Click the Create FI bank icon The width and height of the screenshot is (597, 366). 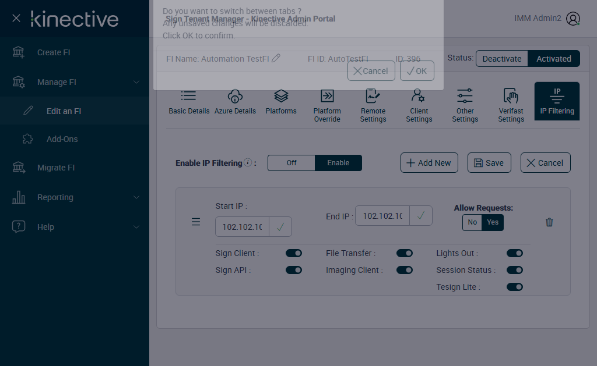coord(18,52)
